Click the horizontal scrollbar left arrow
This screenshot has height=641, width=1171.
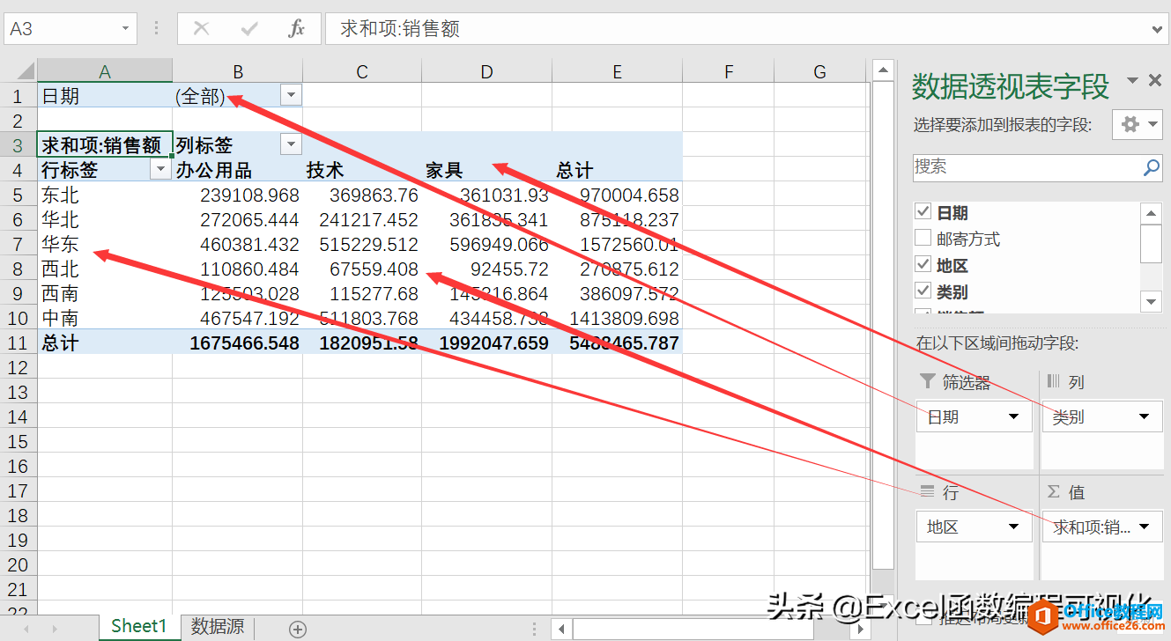pyautogui.click(x=561, y=629)
